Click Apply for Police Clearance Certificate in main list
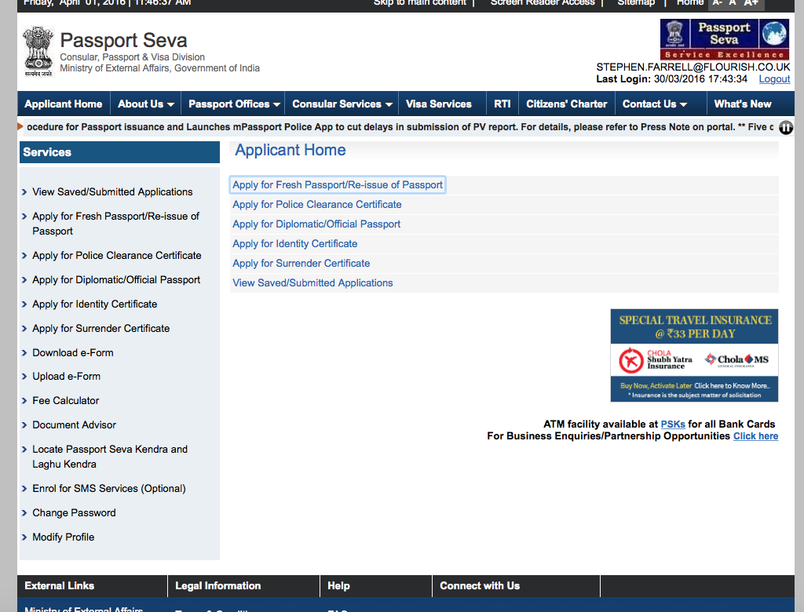 [316, 205]
